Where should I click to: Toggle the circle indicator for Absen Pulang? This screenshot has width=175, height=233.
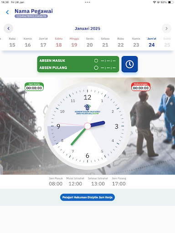pyautogui.click(x=96, y=68)
